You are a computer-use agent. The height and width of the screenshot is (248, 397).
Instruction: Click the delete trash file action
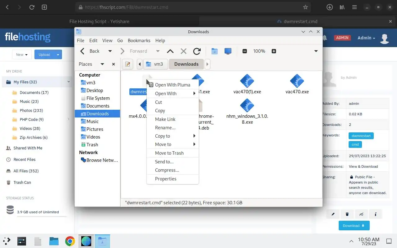(x=347, y=214)
